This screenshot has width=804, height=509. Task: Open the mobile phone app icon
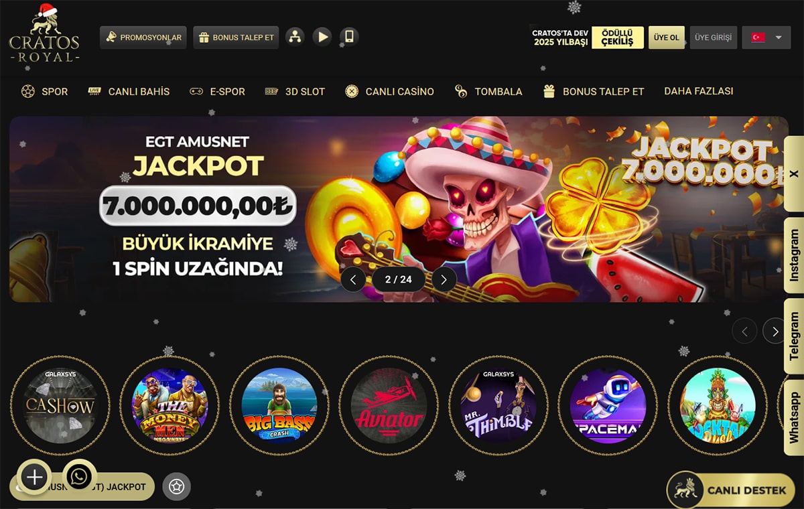click(348, 38)
